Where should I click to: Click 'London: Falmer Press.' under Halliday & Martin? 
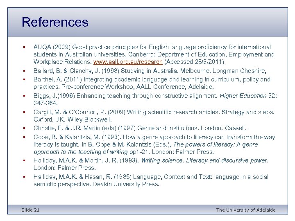[x=65, y=168]
